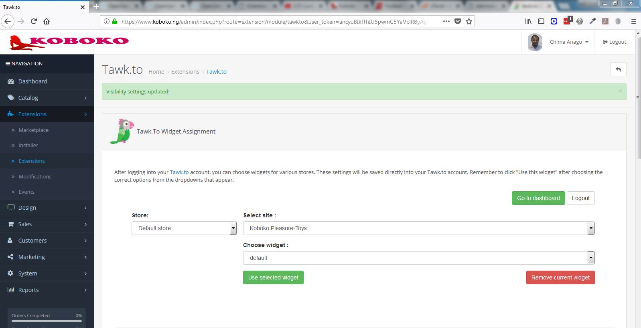The image size is (641, 328).
Task: Go to Home breadcrumb link
Action: click(x=156, y=72)
